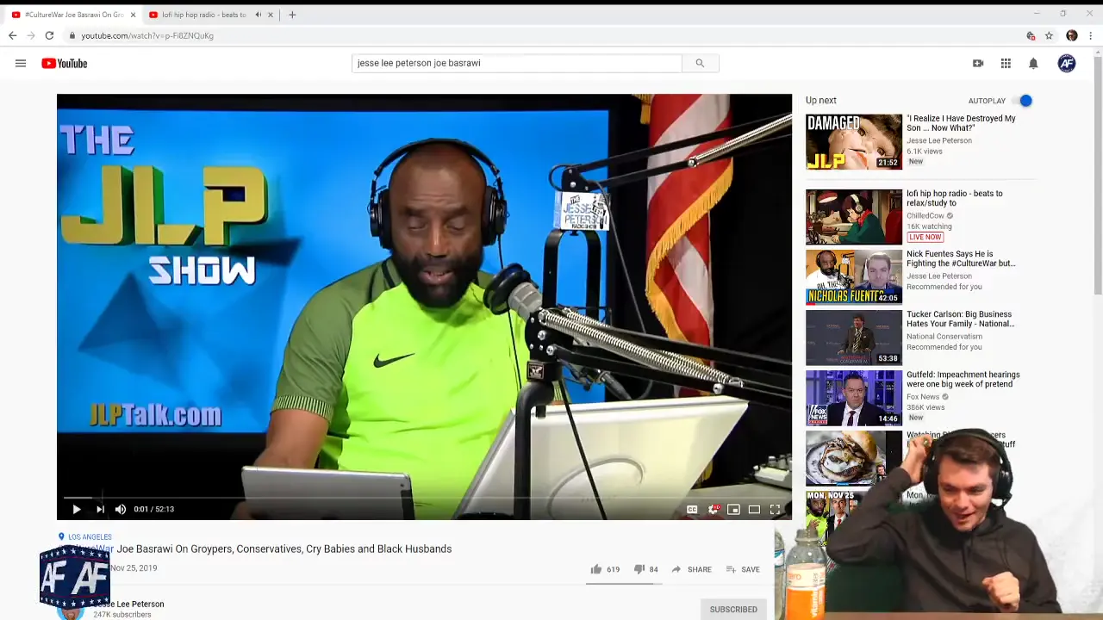Open the Tucker Carlson video thumbnail
The image size is (1103, 620).
coord(853,338)
